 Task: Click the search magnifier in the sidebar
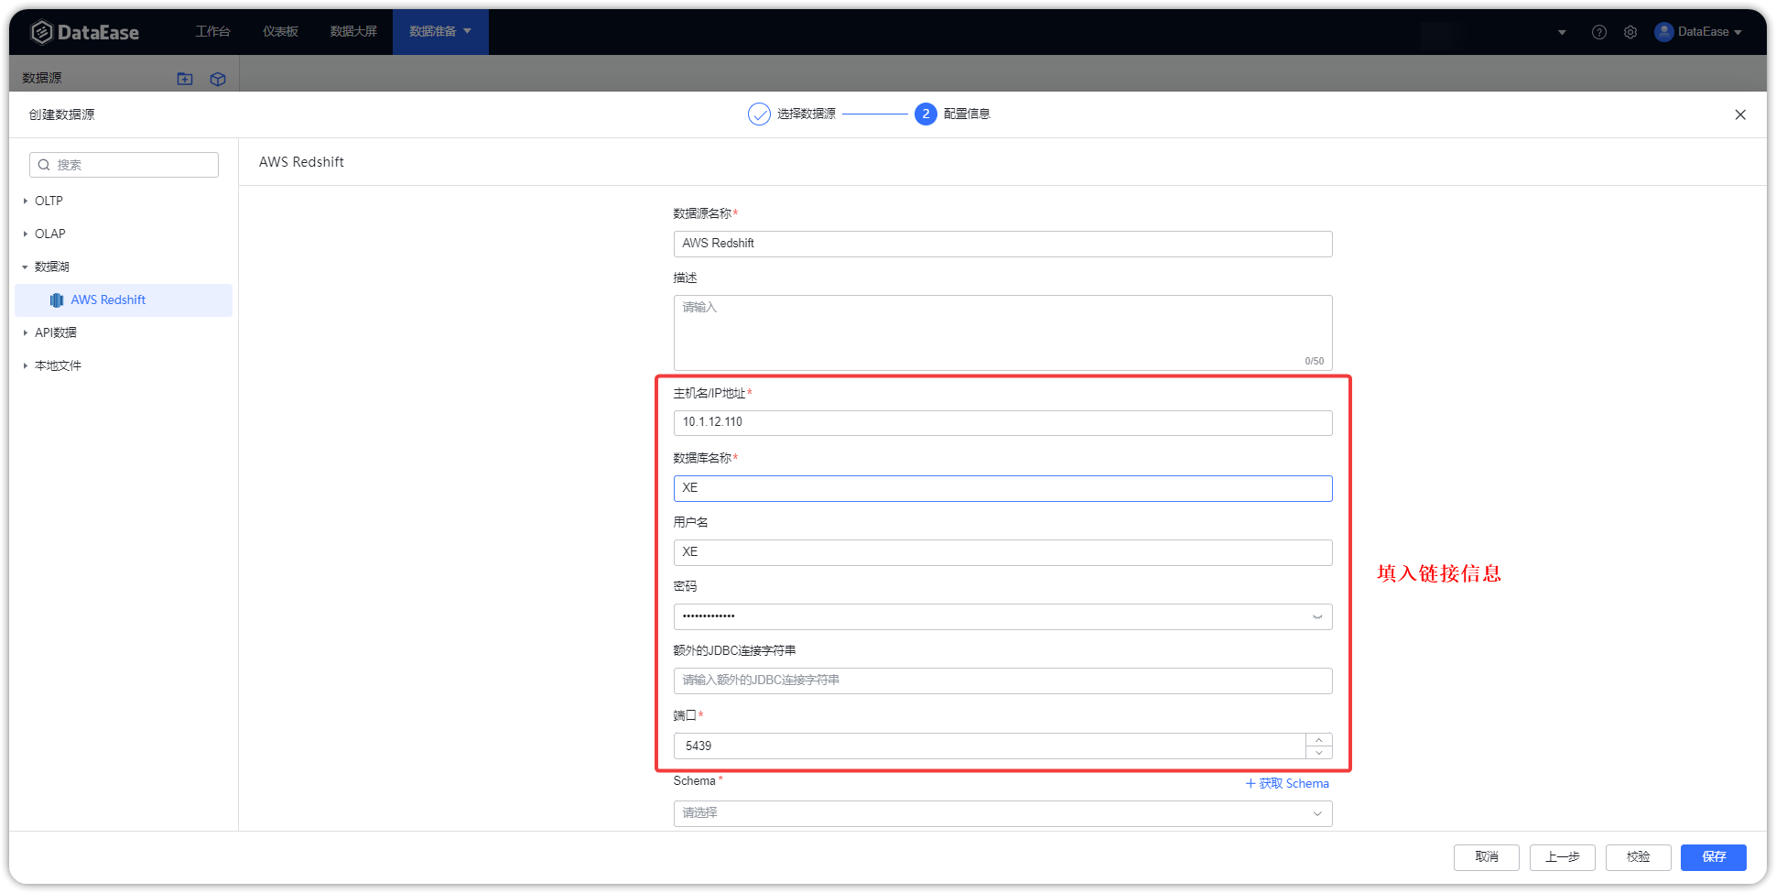[x=45, y=165]
